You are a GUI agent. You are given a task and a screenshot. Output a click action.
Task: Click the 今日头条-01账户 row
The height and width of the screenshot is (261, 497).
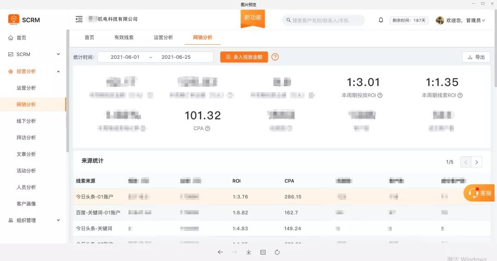282,197
